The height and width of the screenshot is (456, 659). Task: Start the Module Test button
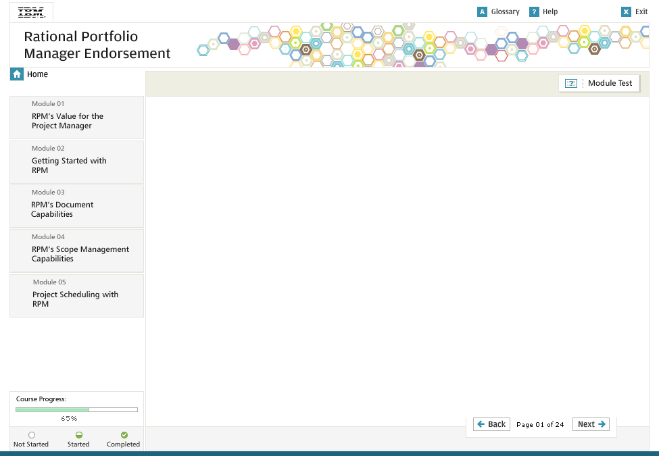pyautogui.click(x=600, y=83)
